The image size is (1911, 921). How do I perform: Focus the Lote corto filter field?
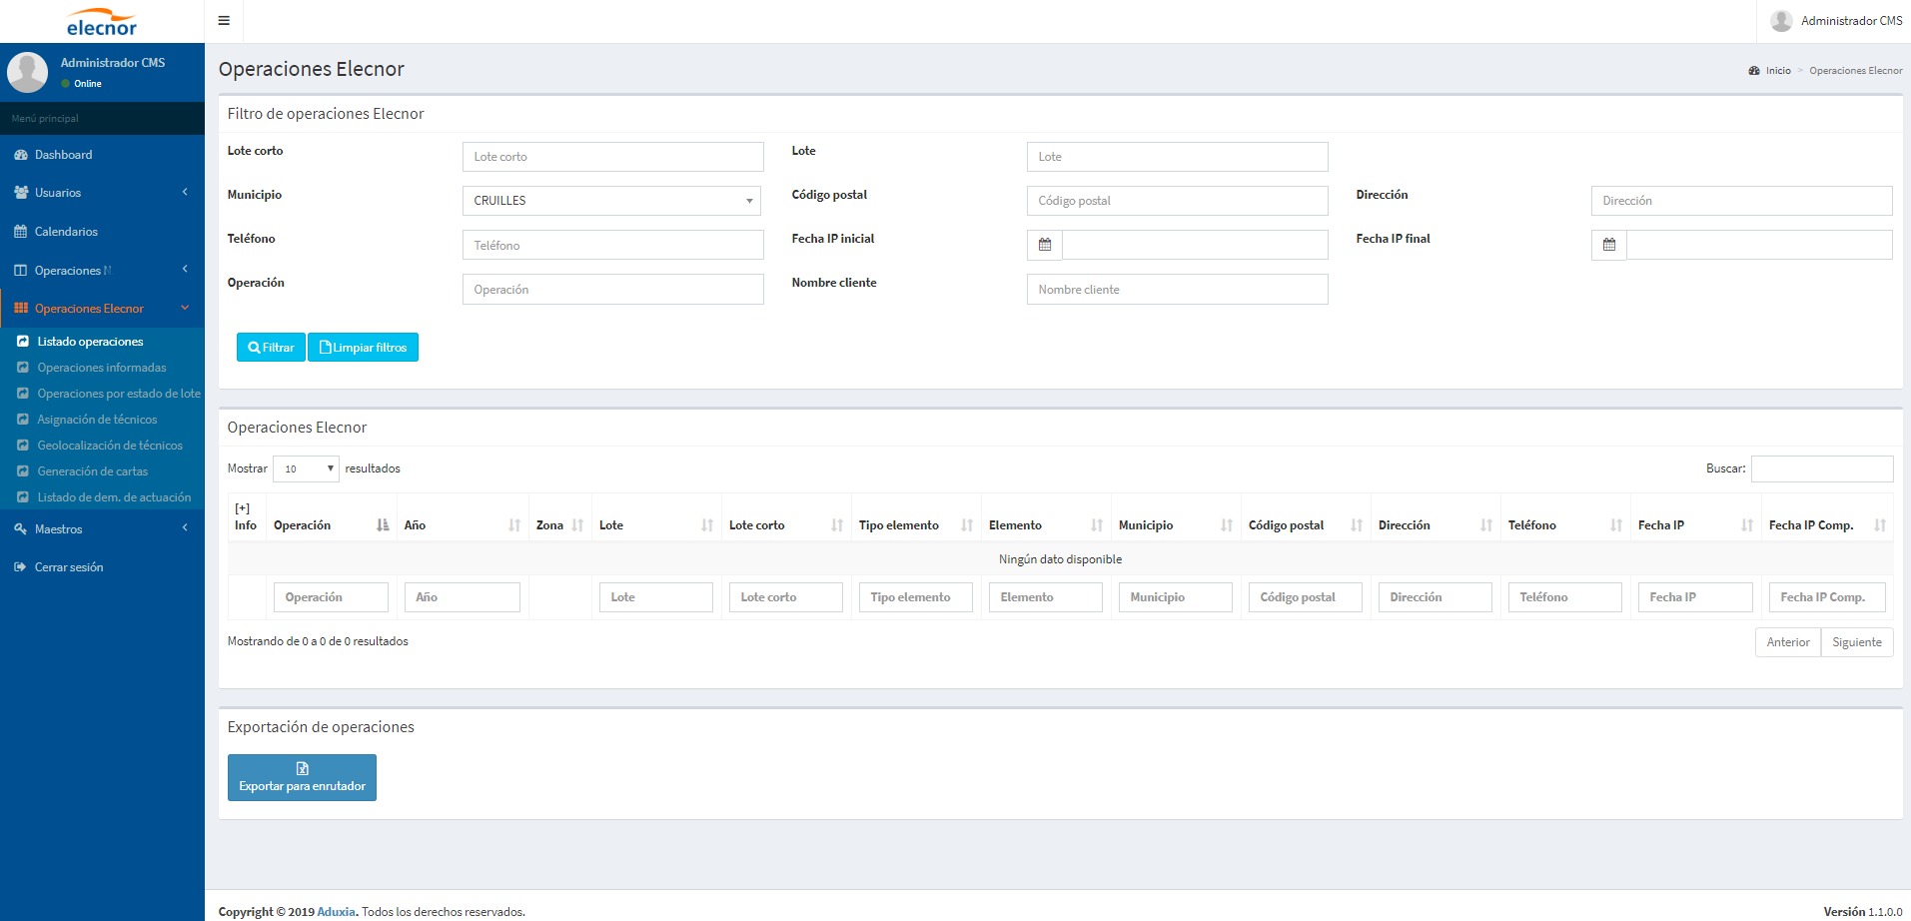(x=613, y=157)
